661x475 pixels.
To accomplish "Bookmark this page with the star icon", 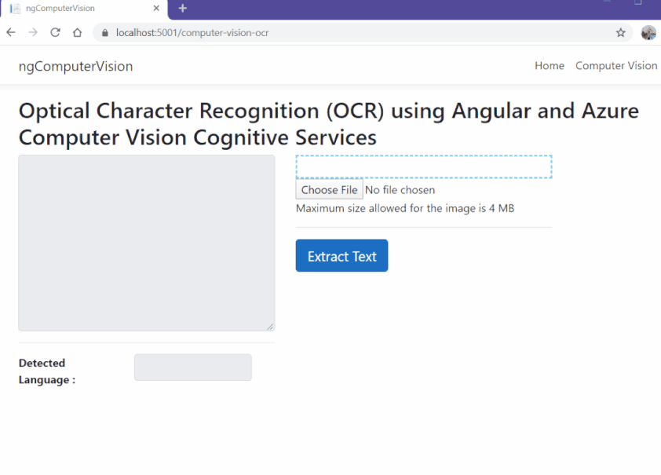I will (x=620, y=33).
